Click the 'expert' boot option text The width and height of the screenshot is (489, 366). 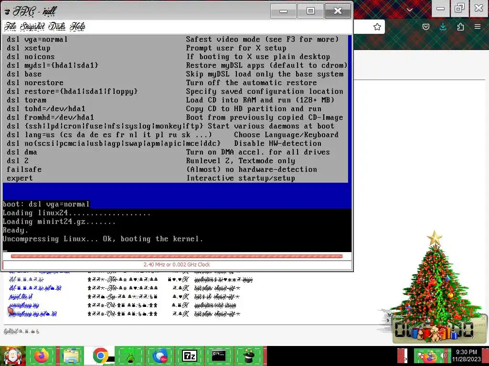(20, 178)
